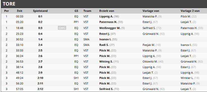Open assist Ottowitz M. (40)
Viewport: 207px width, 92px height.
pos(153,62)
